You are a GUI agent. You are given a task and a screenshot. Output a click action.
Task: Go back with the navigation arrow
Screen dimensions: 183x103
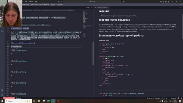coord(59,2)
